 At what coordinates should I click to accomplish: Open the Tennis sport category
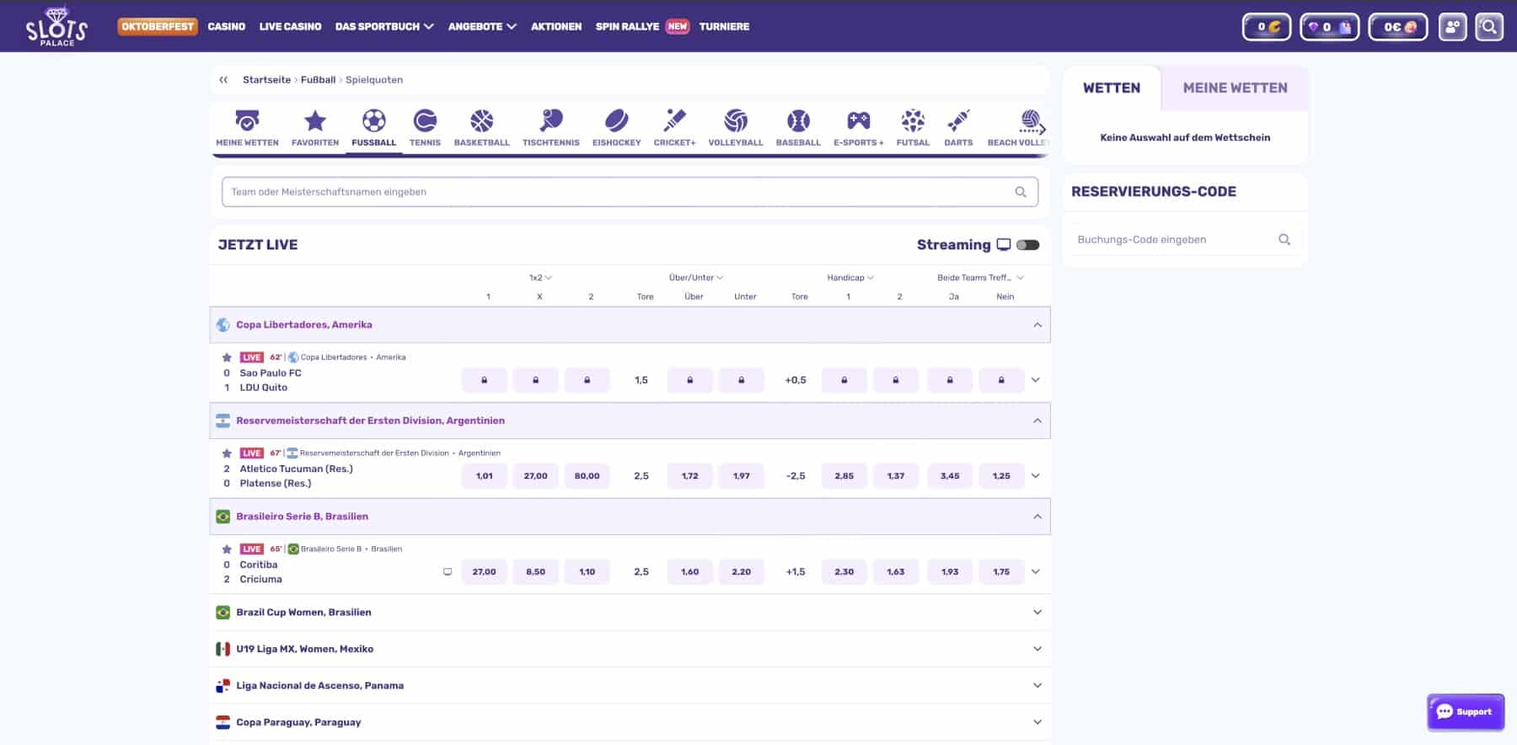coord(425,128)
